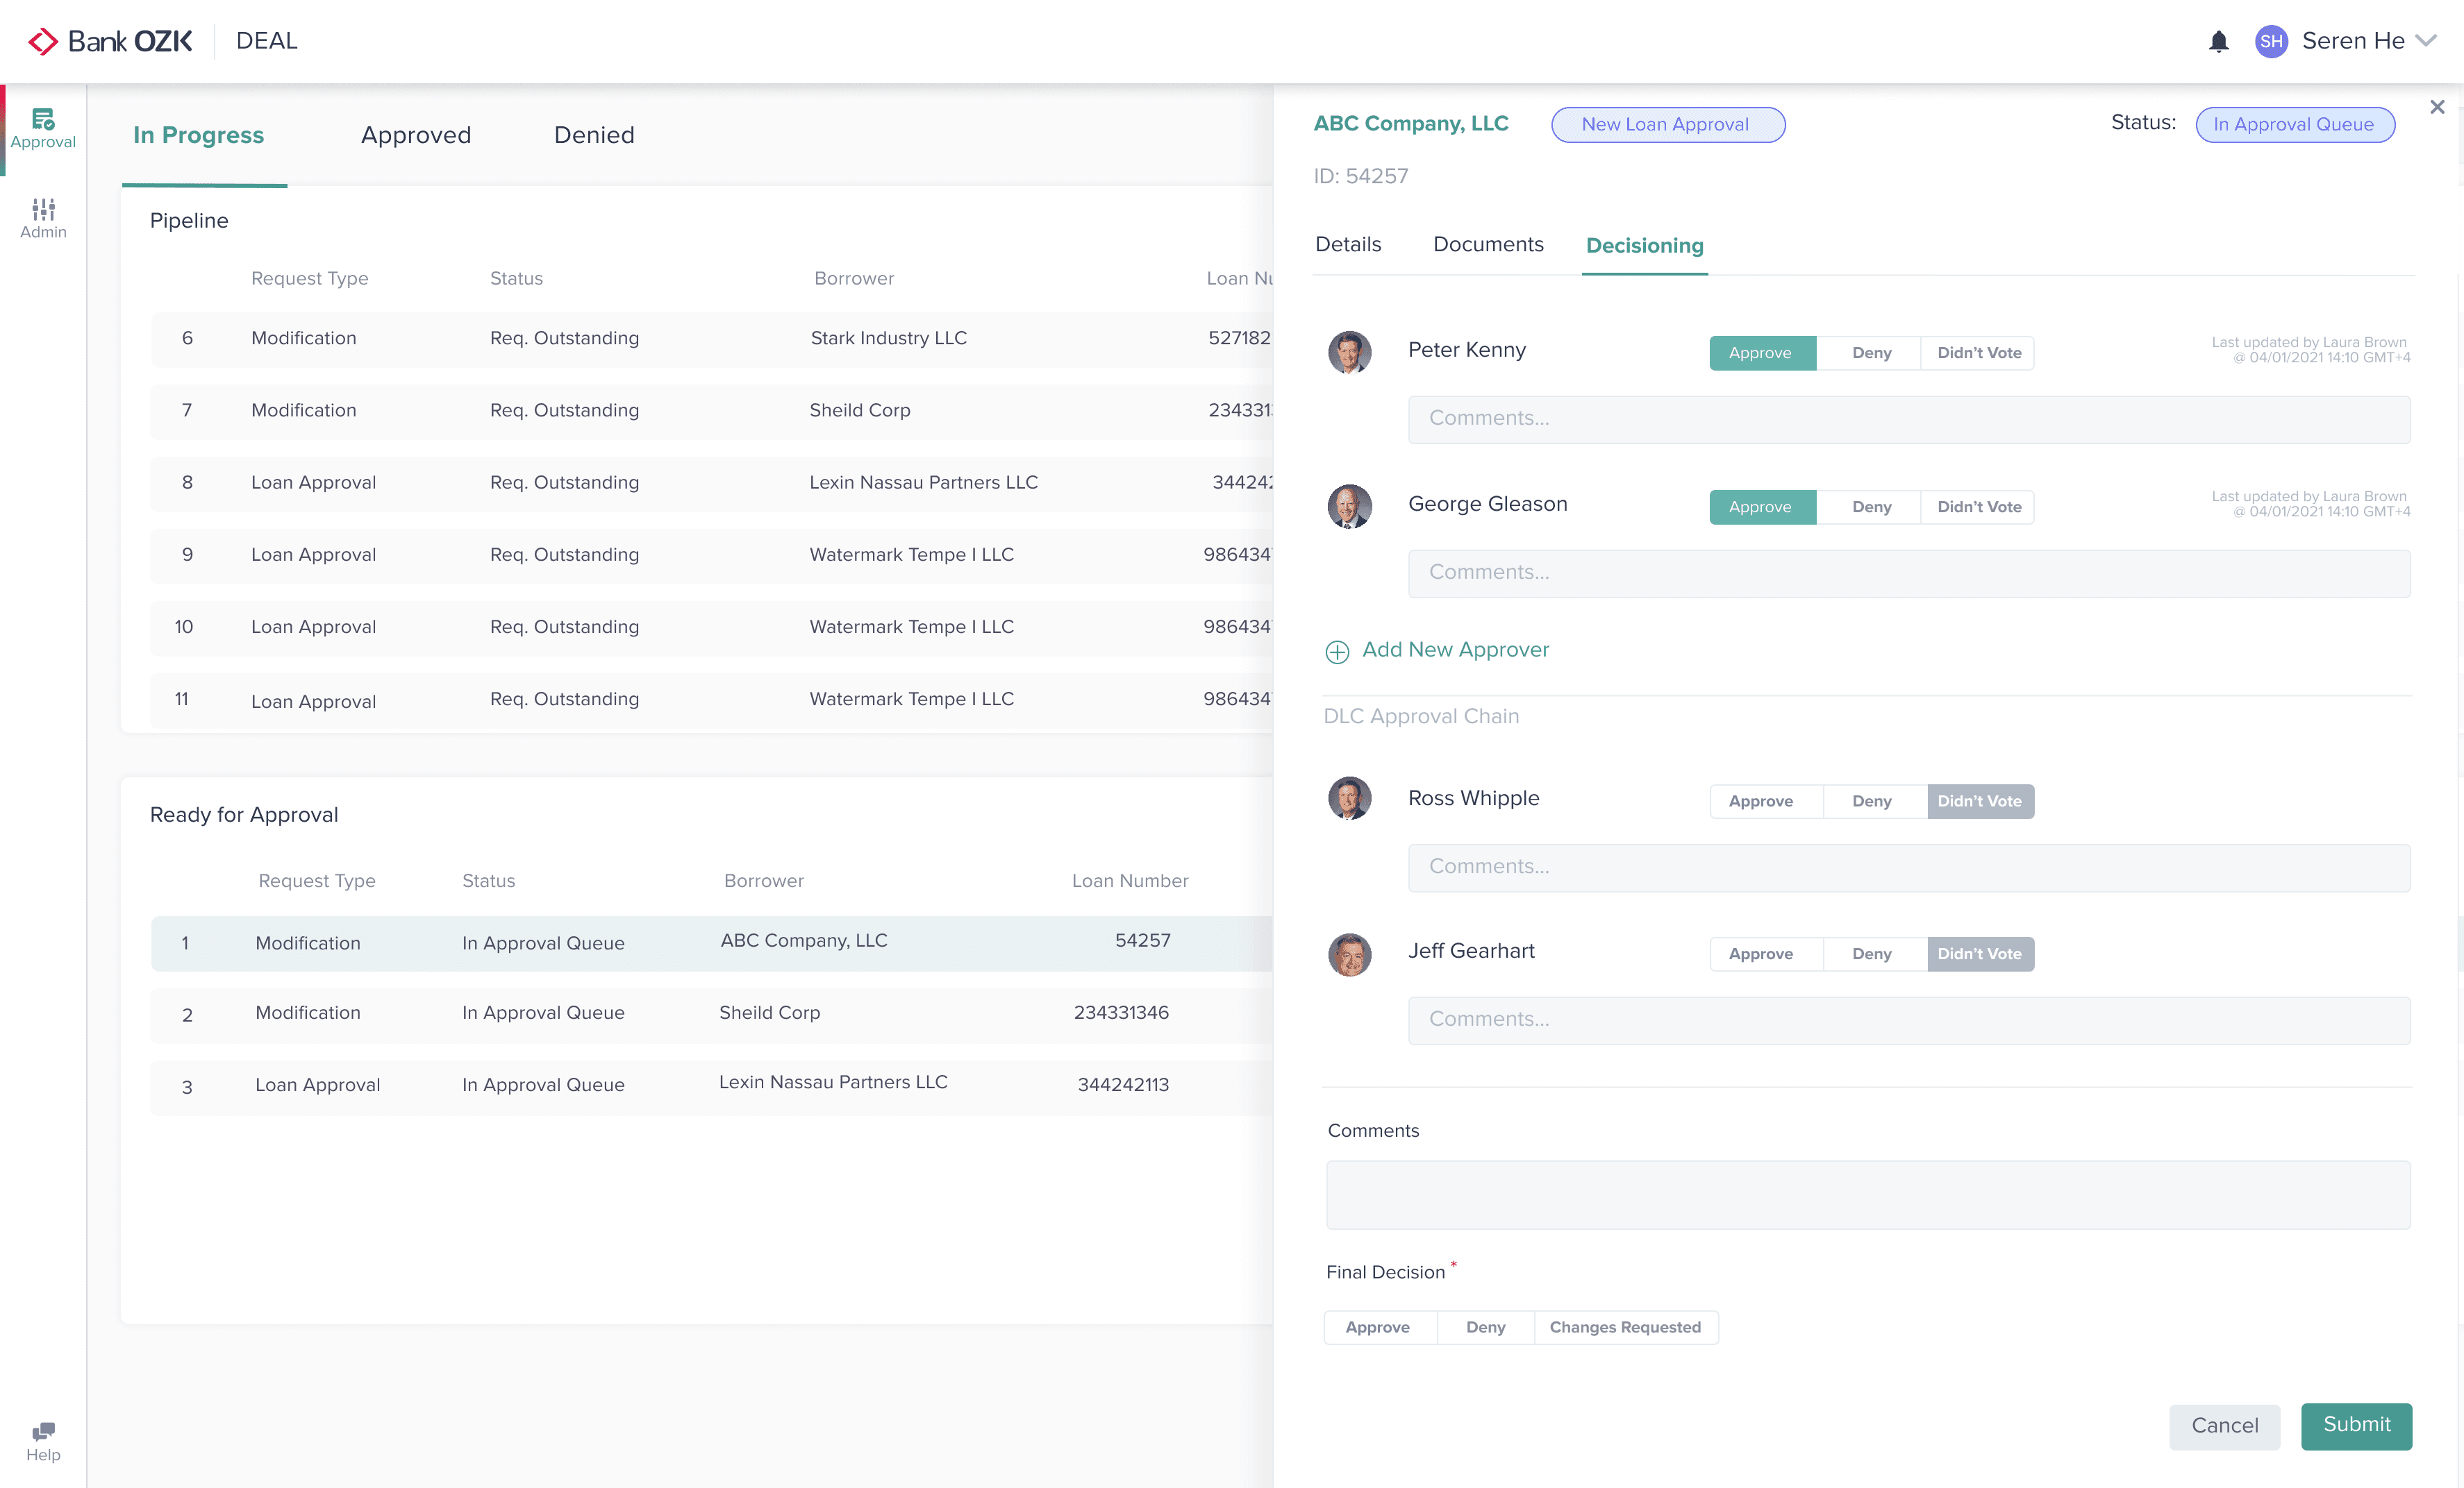Click the Bank OZK logo
This screenshot has width=2464, height=1488.
pos(110,41)
